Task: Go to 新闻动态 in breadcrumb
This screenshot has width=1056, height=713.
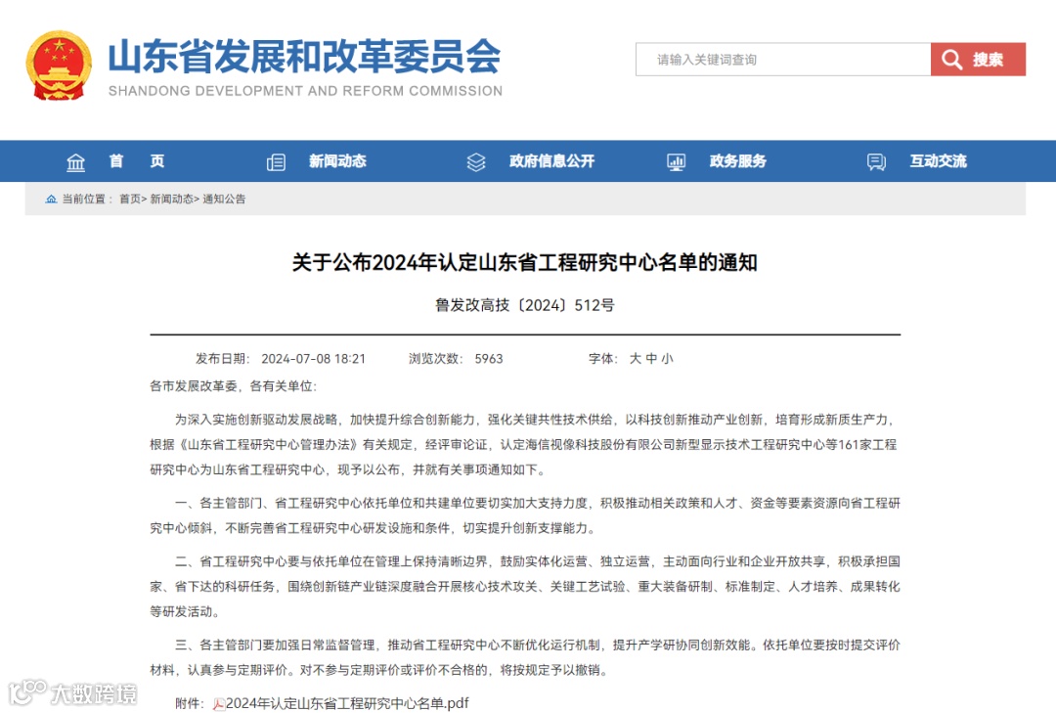Action: 171,199
